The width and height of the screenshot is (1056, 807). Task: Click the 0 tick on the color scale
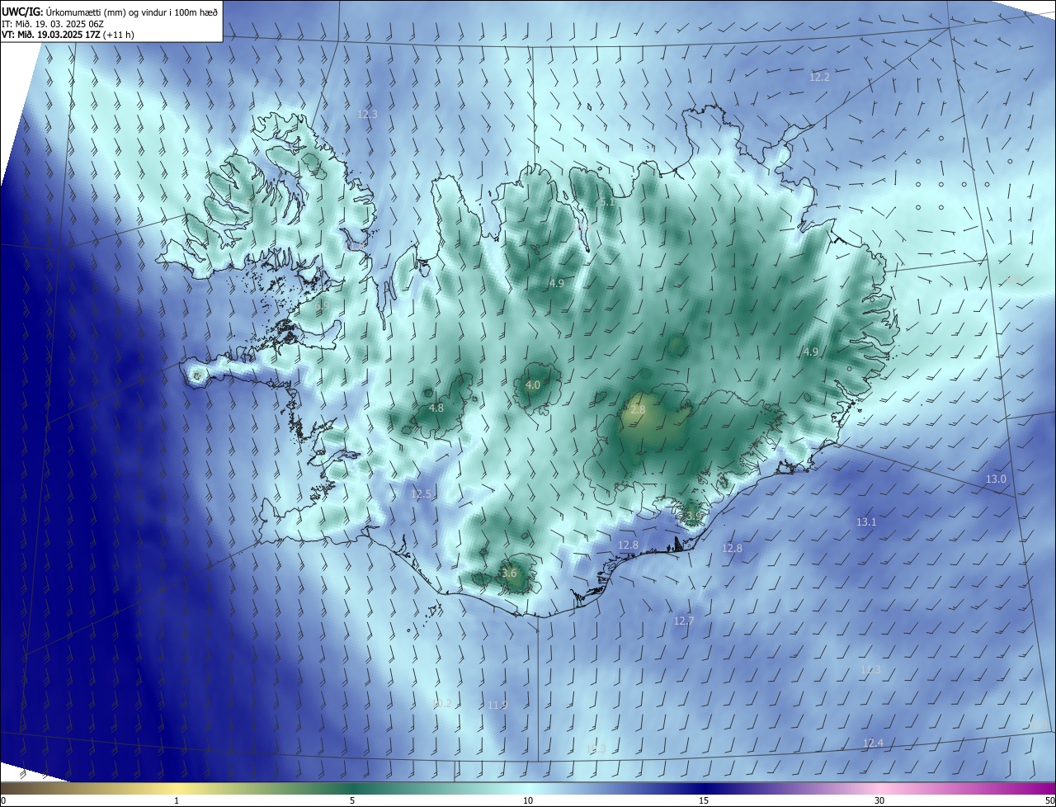3,801
